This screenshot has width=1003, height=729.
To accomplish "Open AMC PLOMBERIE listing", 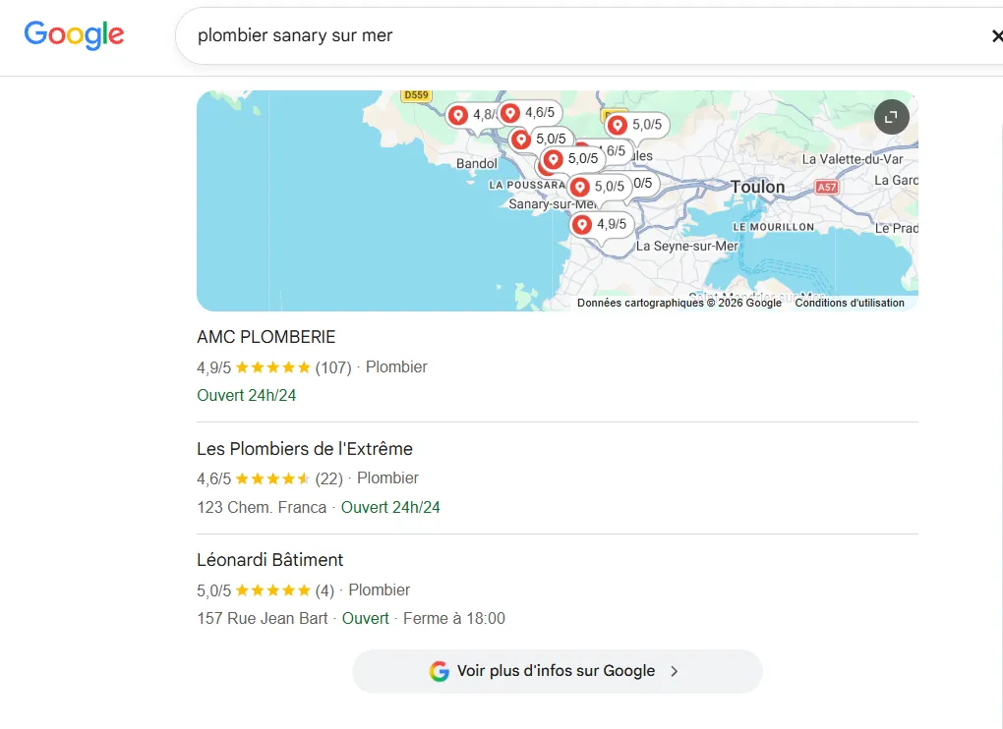I will [x=266, y=337].
